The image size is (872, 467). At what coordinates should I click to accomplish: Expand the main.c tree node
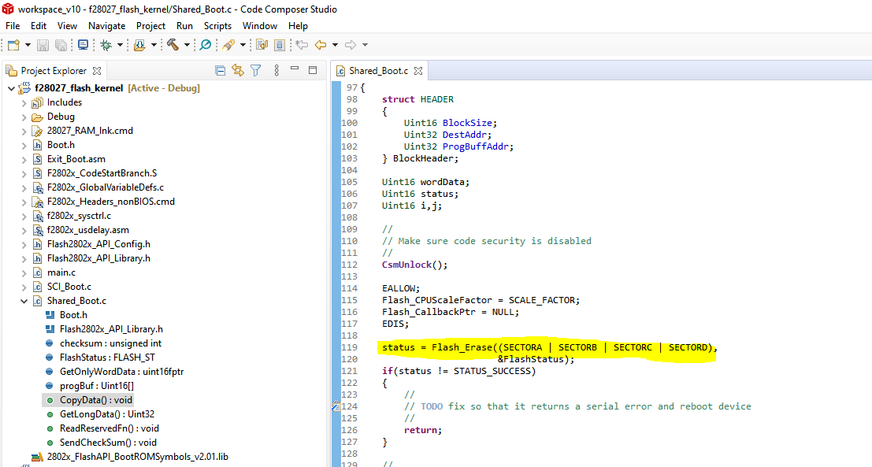pyautogui.click(x=24, y=273)
